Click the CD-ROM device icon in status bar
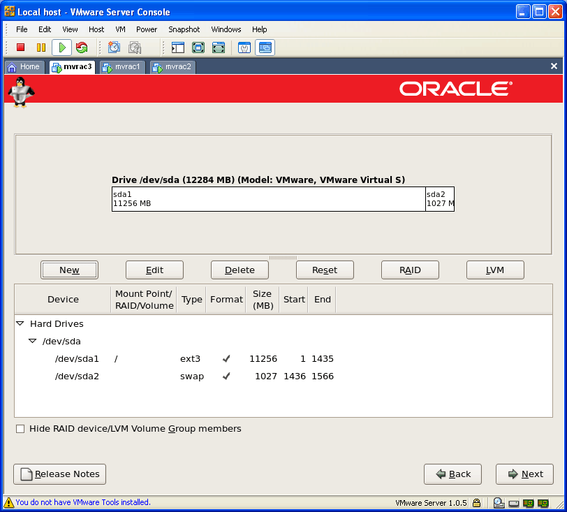The width and height of the screenshot is (567, 512). (499, 502)
